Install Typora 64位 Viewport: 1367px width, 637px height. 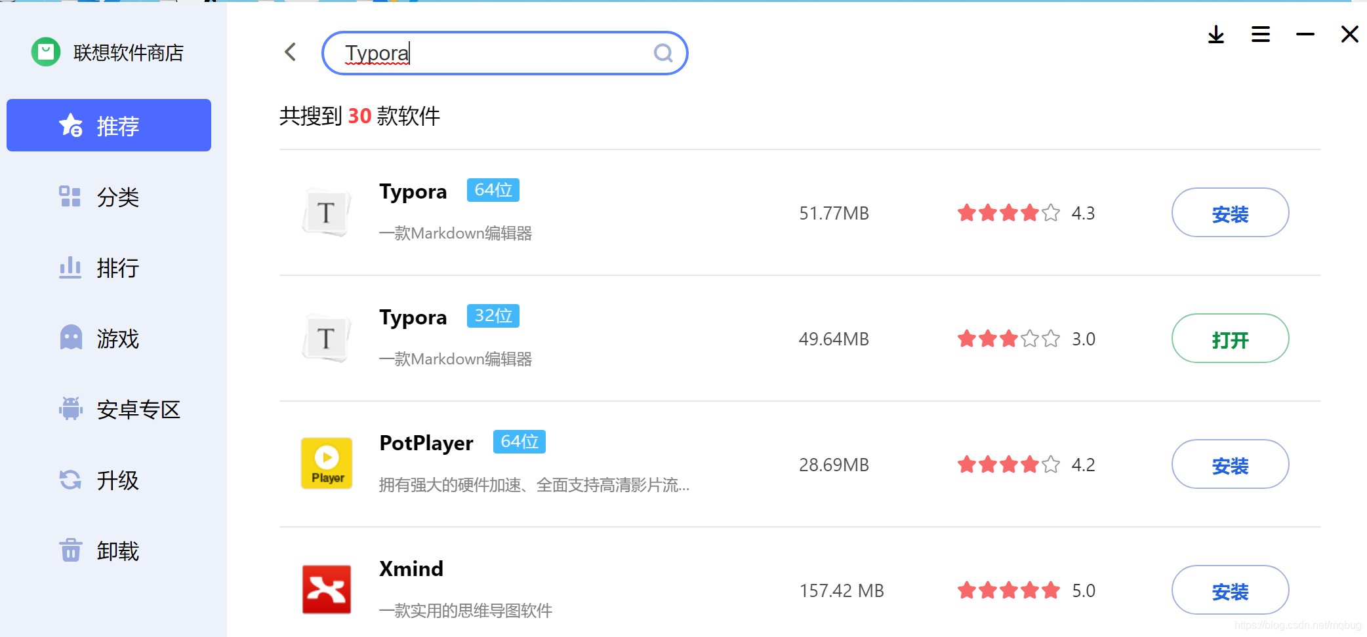(1230, 212)
